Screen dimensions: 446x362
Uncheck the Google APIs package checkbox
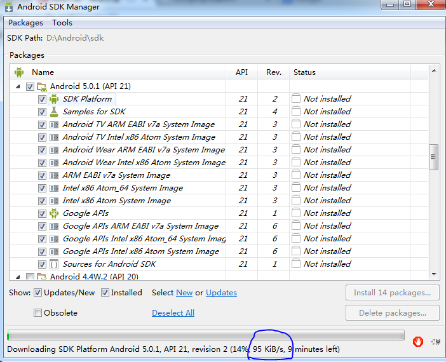[x=42, y=213]
